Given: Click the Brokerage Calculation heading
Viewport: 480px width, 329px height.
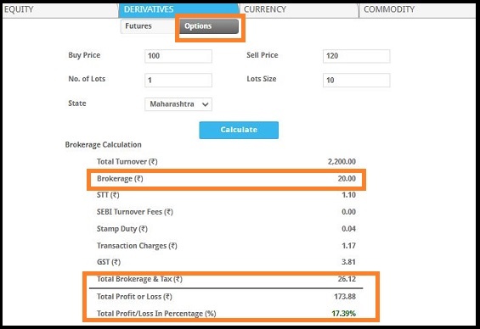Looking at the screenshot, I should pos(103,145).
